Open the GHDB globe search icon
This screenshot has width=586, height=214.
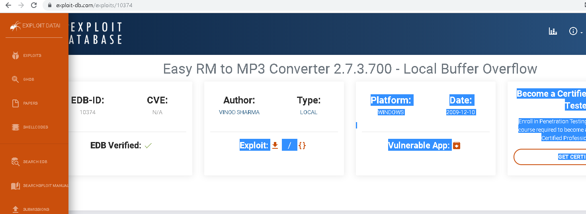click(x=16, y=79)
